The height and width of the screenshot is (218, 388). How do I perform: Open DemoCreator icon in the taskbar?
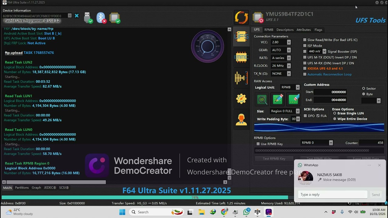pyautogui.click(x=269, y=212)
